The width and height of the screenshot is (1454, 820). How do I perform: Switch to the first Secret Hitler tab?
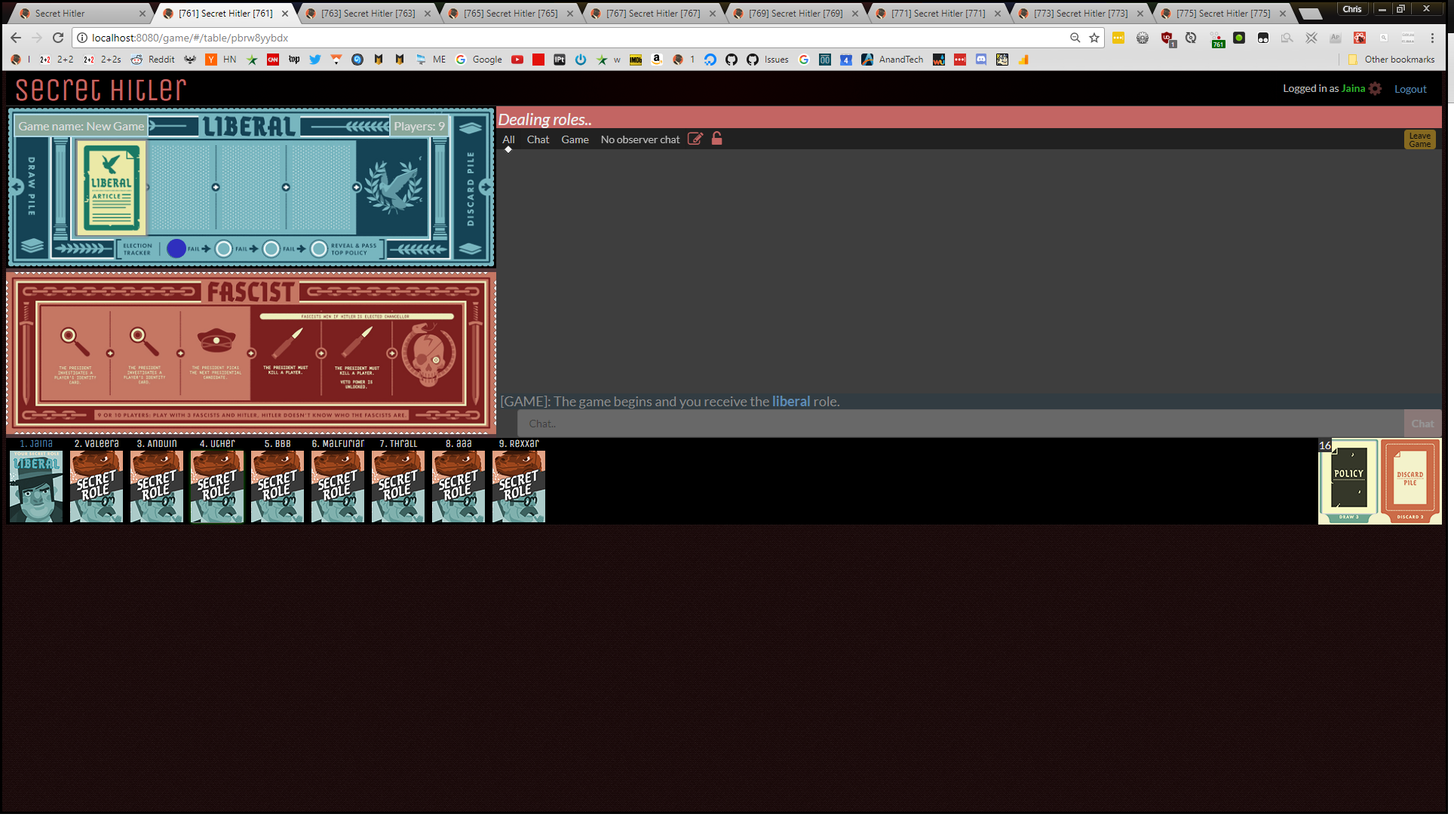pyautogui.click(x=81, y=14)
